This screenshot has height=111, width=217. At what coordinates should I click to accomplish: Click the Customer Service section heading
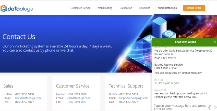(73, 86)
